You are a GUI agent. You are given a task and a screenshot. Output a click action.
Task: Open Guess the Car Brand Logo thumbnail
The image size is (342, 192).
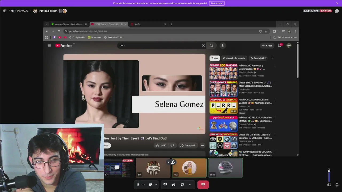[223, 141]
